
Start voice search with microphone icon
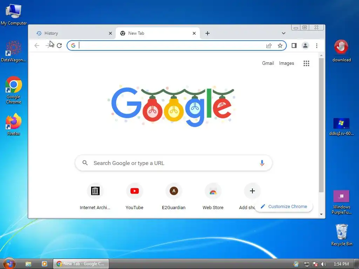pos(262,163)
